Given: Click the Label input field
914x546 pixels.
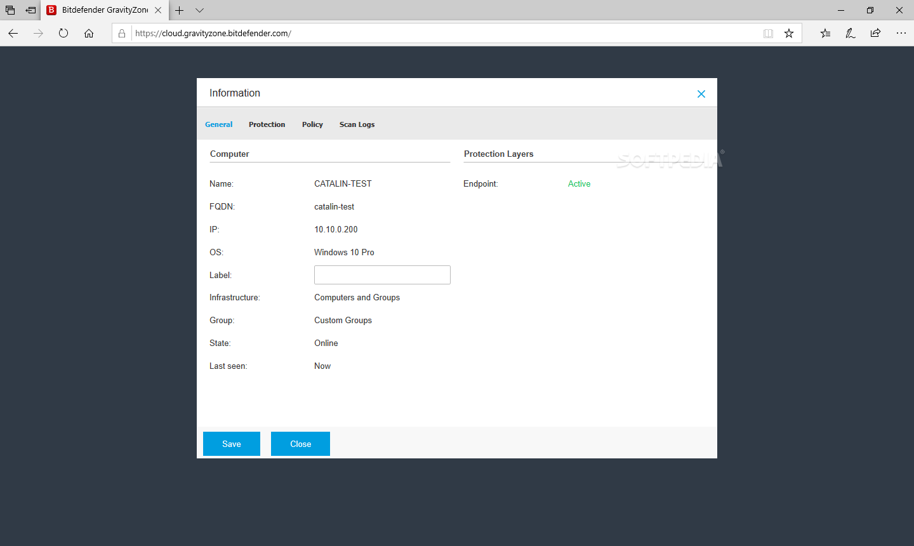Looking at the screenshot, I should coord(382,275).
